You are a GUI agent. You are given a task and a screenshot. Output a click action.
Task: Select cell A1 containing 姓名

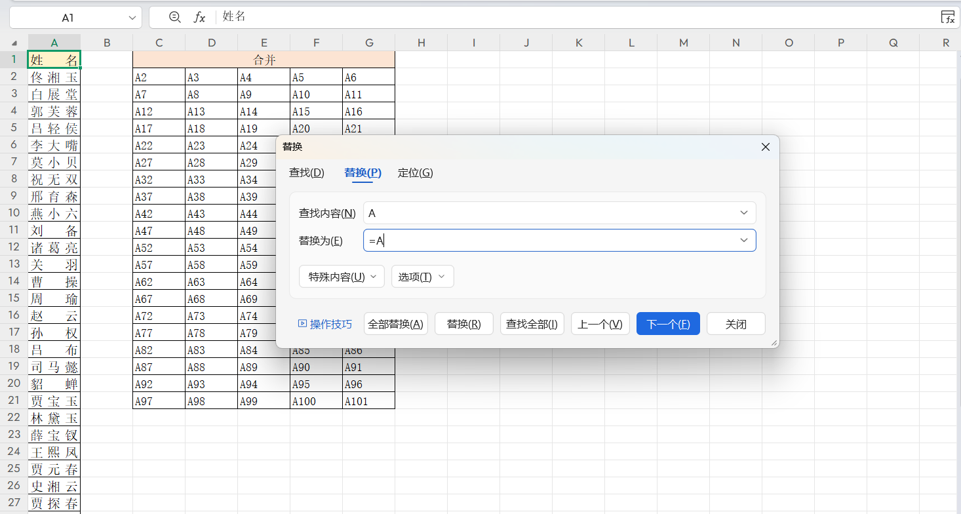[54, 59]
